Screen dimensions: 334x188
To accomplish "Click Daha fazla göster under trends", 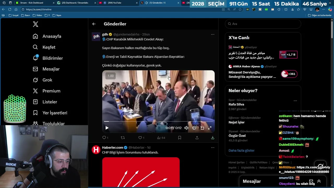I will point(241,150).
